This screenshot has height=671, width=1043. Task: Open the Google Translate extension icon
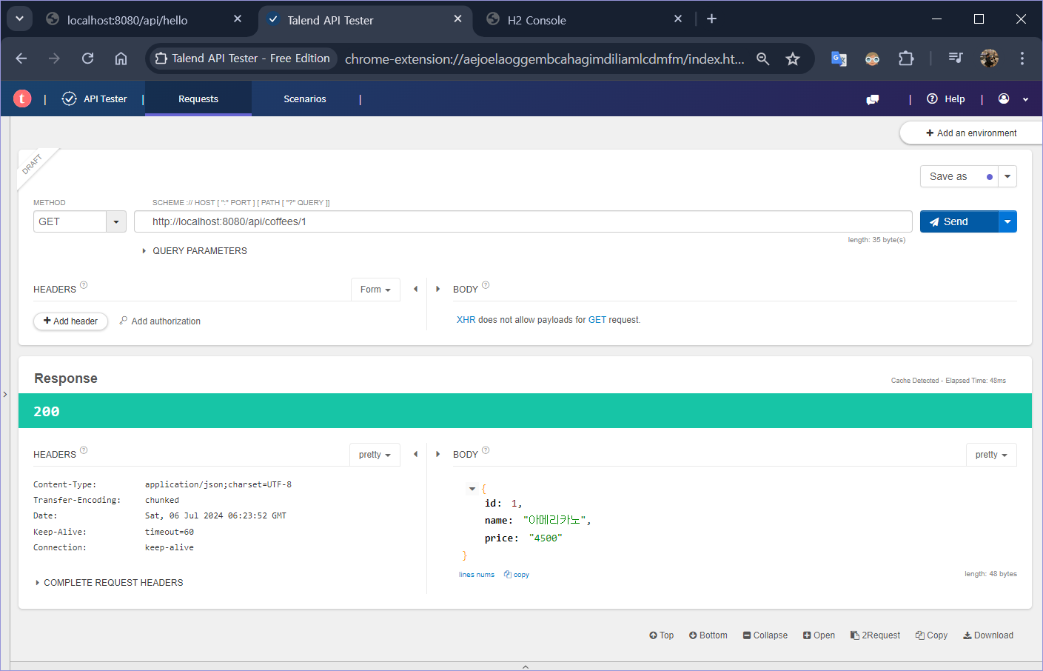(x=839, y=59)
